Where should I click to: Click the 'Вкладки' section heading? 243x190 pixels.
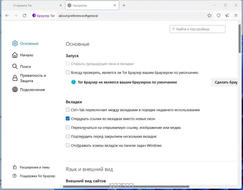[x=74, y=102]
